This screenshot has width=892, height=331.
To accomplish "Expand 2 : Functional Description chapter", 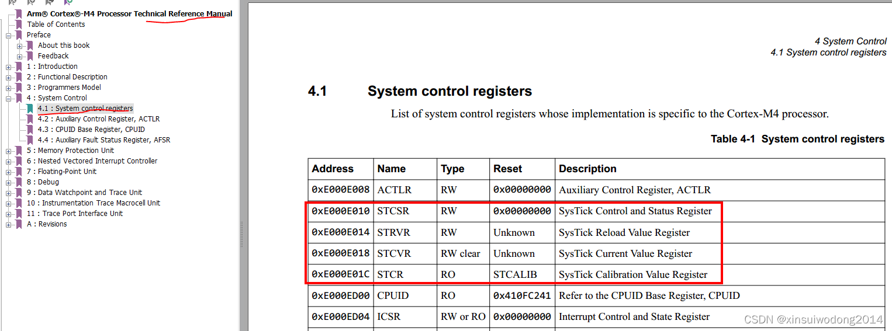I will coord(9,77).
